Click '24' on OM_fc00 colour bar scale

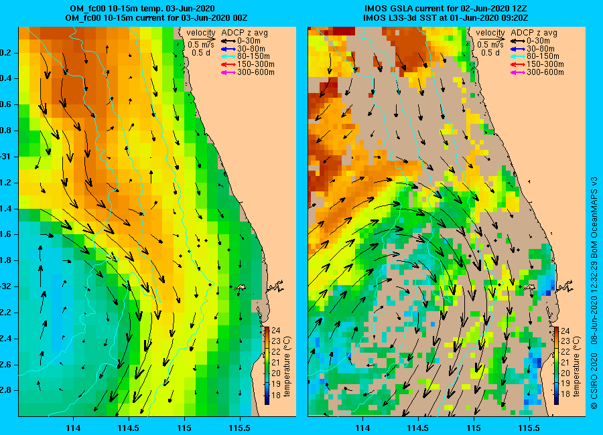[276, 331]
